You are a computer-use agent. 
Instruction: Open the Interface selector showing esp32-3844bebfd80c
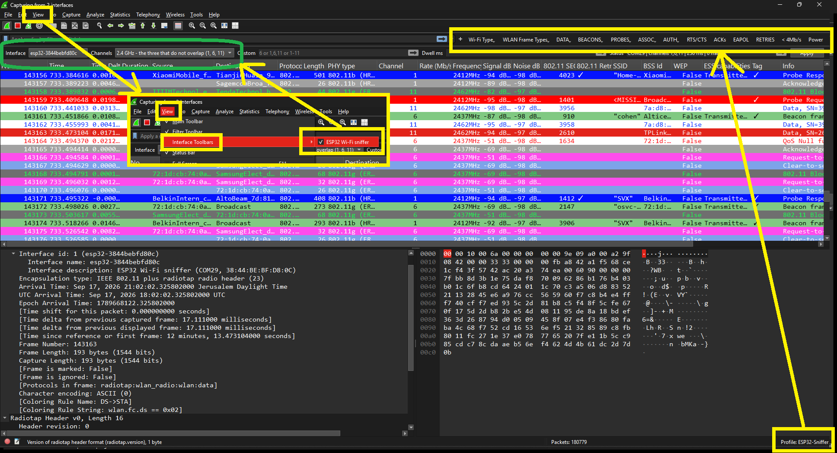point(58,53)
